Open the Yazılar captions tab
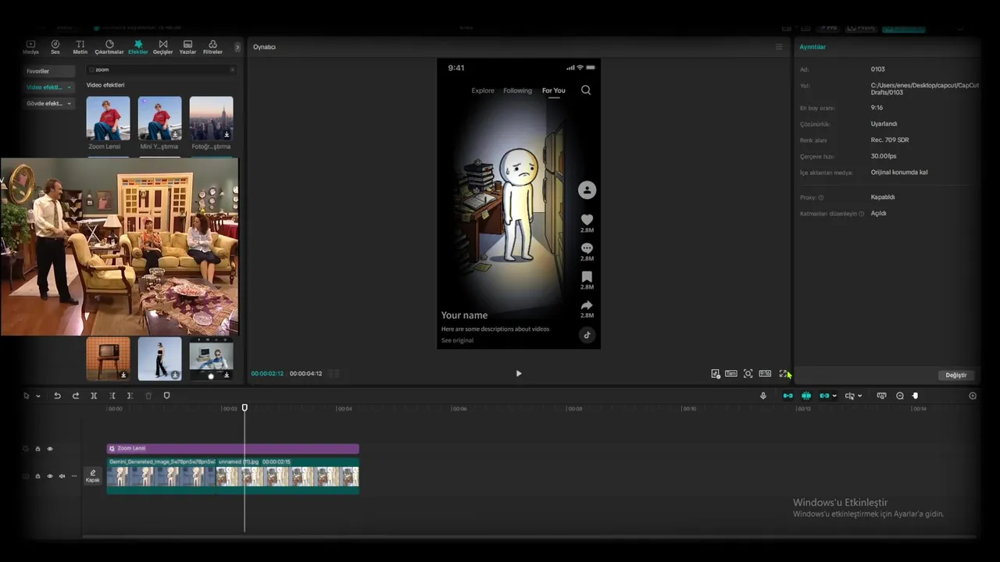1000x562 pixels. click(187, 47)
